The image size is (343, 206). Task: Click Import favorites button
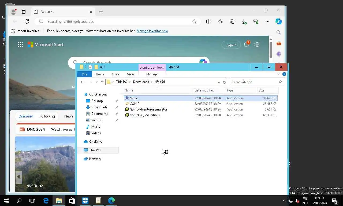pos(25,31)
